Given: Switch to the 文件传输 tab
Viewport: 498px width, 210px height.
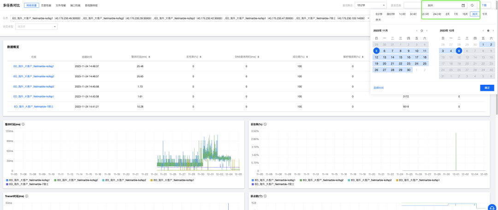Looking at the screenshot, I should [x=61, y=6].
